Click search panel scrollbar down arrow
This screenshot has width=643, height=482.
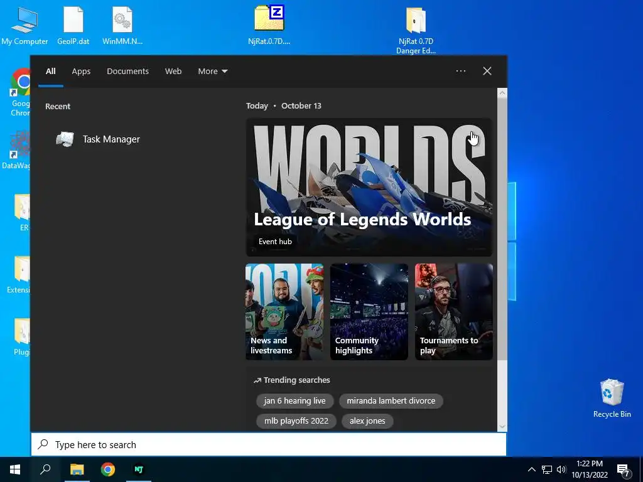coord(502,427)
